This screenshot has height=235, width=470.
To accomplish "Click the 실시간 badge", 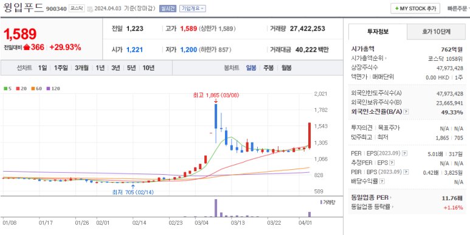I will 168,9.
